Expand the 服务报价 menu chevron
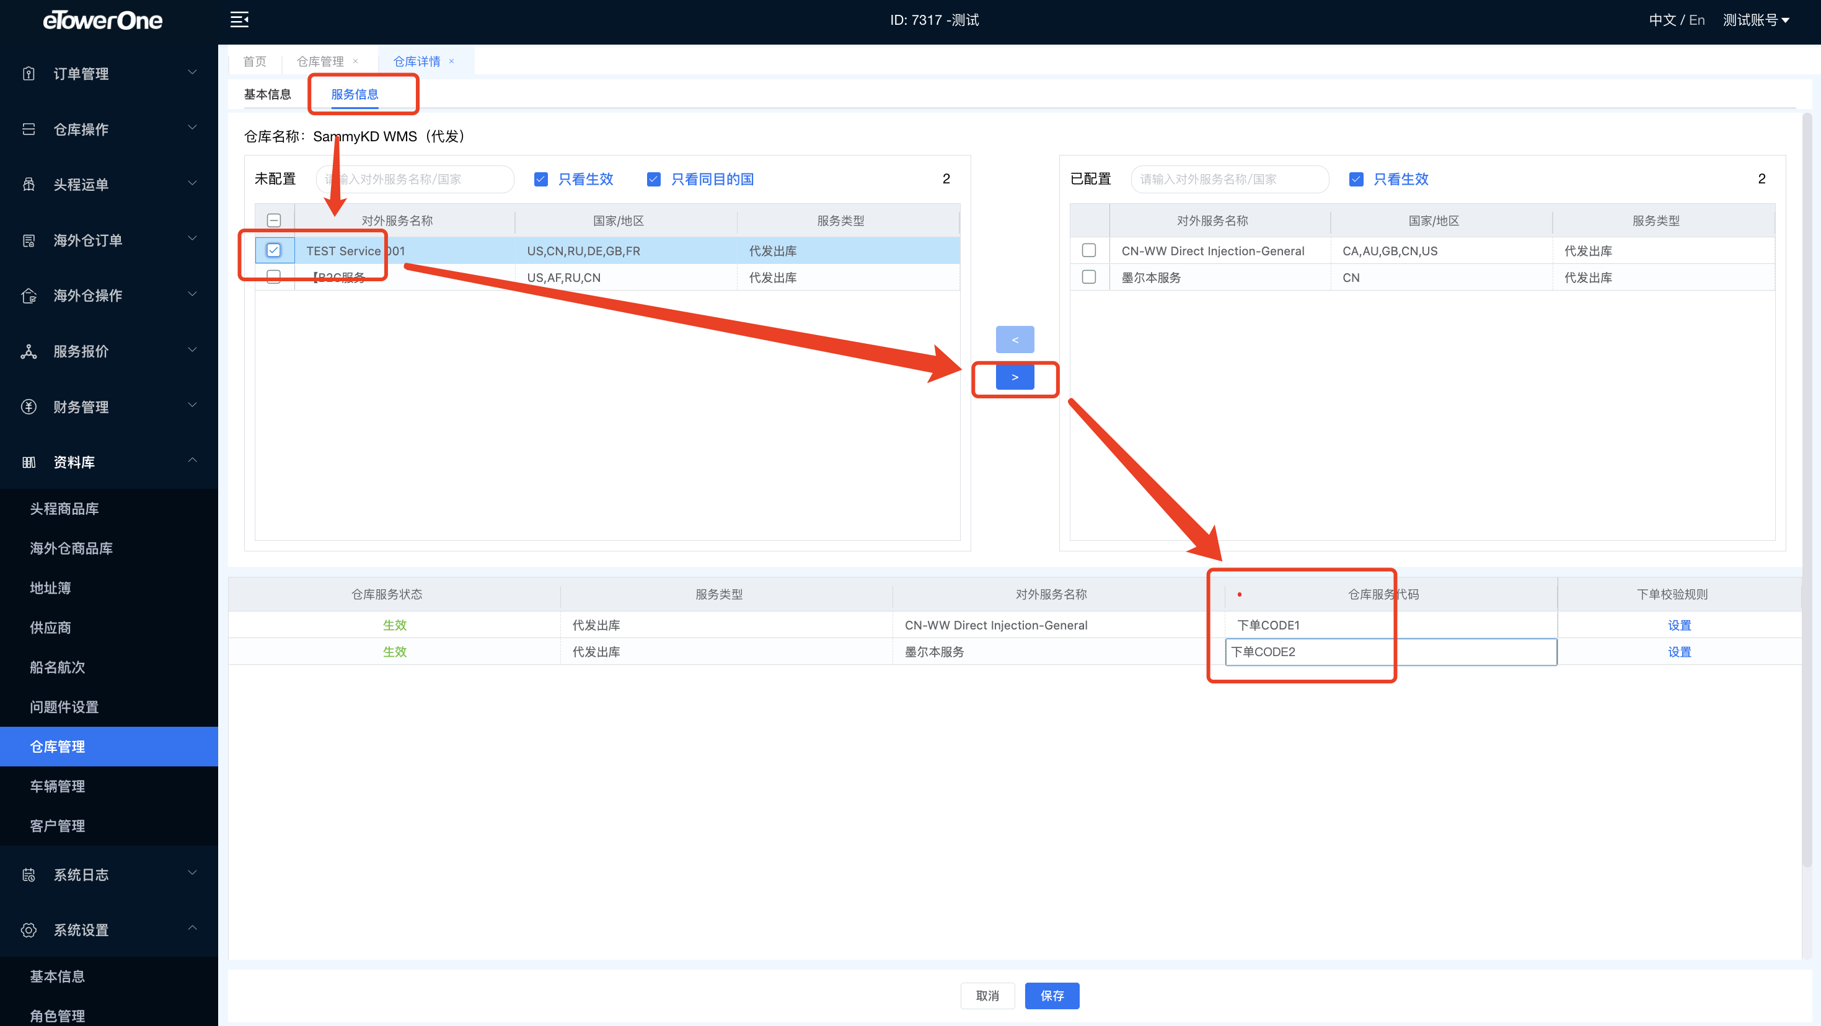 point(192,351)
